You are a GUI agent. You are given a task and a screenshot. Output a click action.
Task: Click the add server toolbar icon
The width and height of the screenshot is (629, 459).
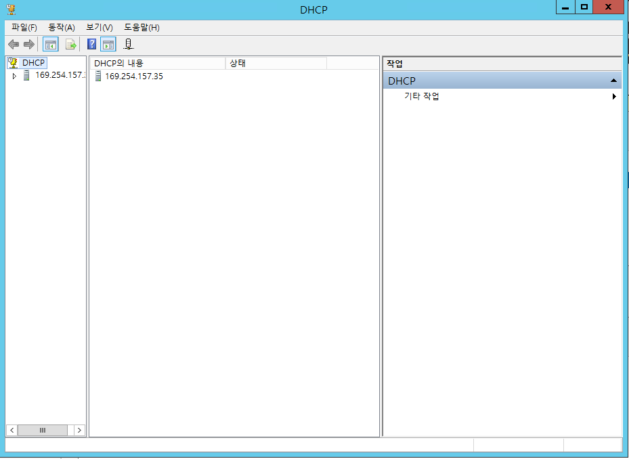tap(129, 45)
